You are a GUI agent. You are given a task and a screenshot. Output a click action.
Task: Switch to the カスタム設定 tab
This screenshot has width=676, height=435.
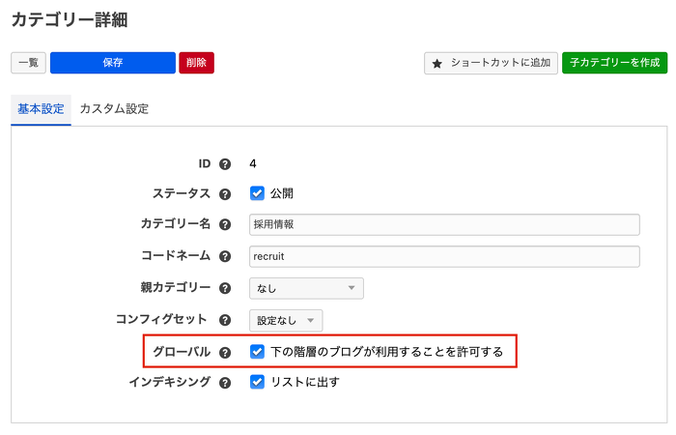pyautogui.click(x=114, y=109)
